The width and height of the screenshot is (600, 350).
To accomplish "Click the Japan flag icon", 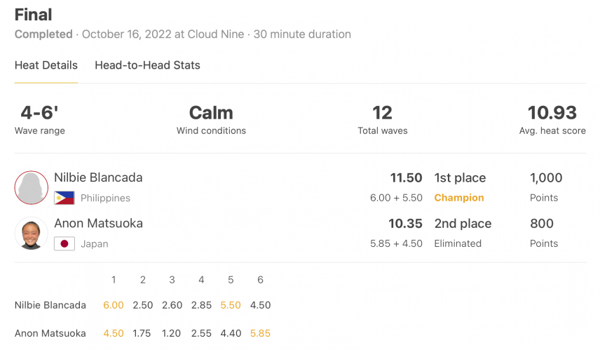I will coord(64,244).
